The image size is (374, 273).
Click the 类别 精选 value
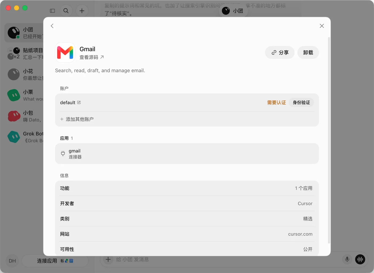(307, 219)
